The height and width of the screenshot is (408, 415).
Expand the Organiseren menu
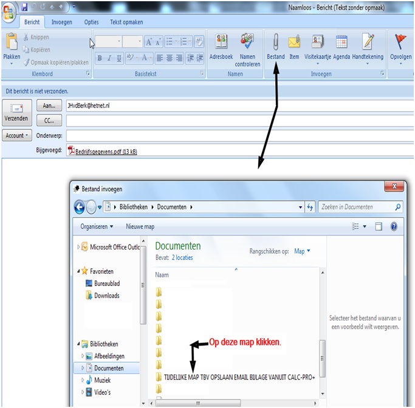click(x=97, y=226)
